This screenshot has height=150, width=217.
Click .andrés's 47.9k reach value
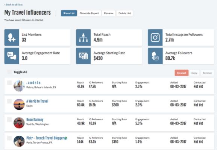pos(81,86)
